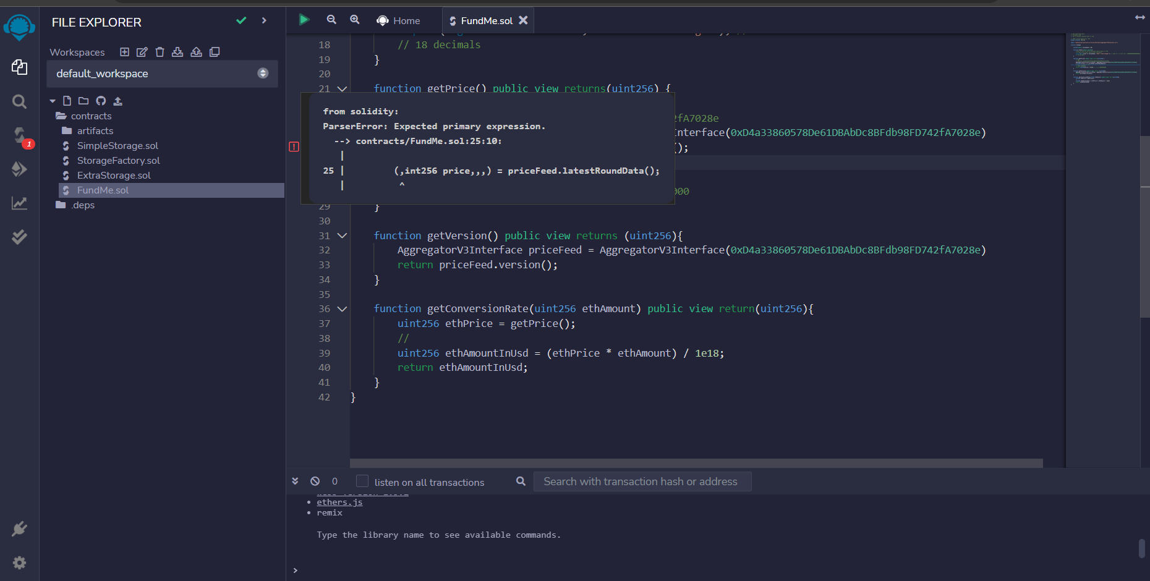Click the clone workspace icon
Viewport: 1150px width, 581px height.
pos(215,52)
